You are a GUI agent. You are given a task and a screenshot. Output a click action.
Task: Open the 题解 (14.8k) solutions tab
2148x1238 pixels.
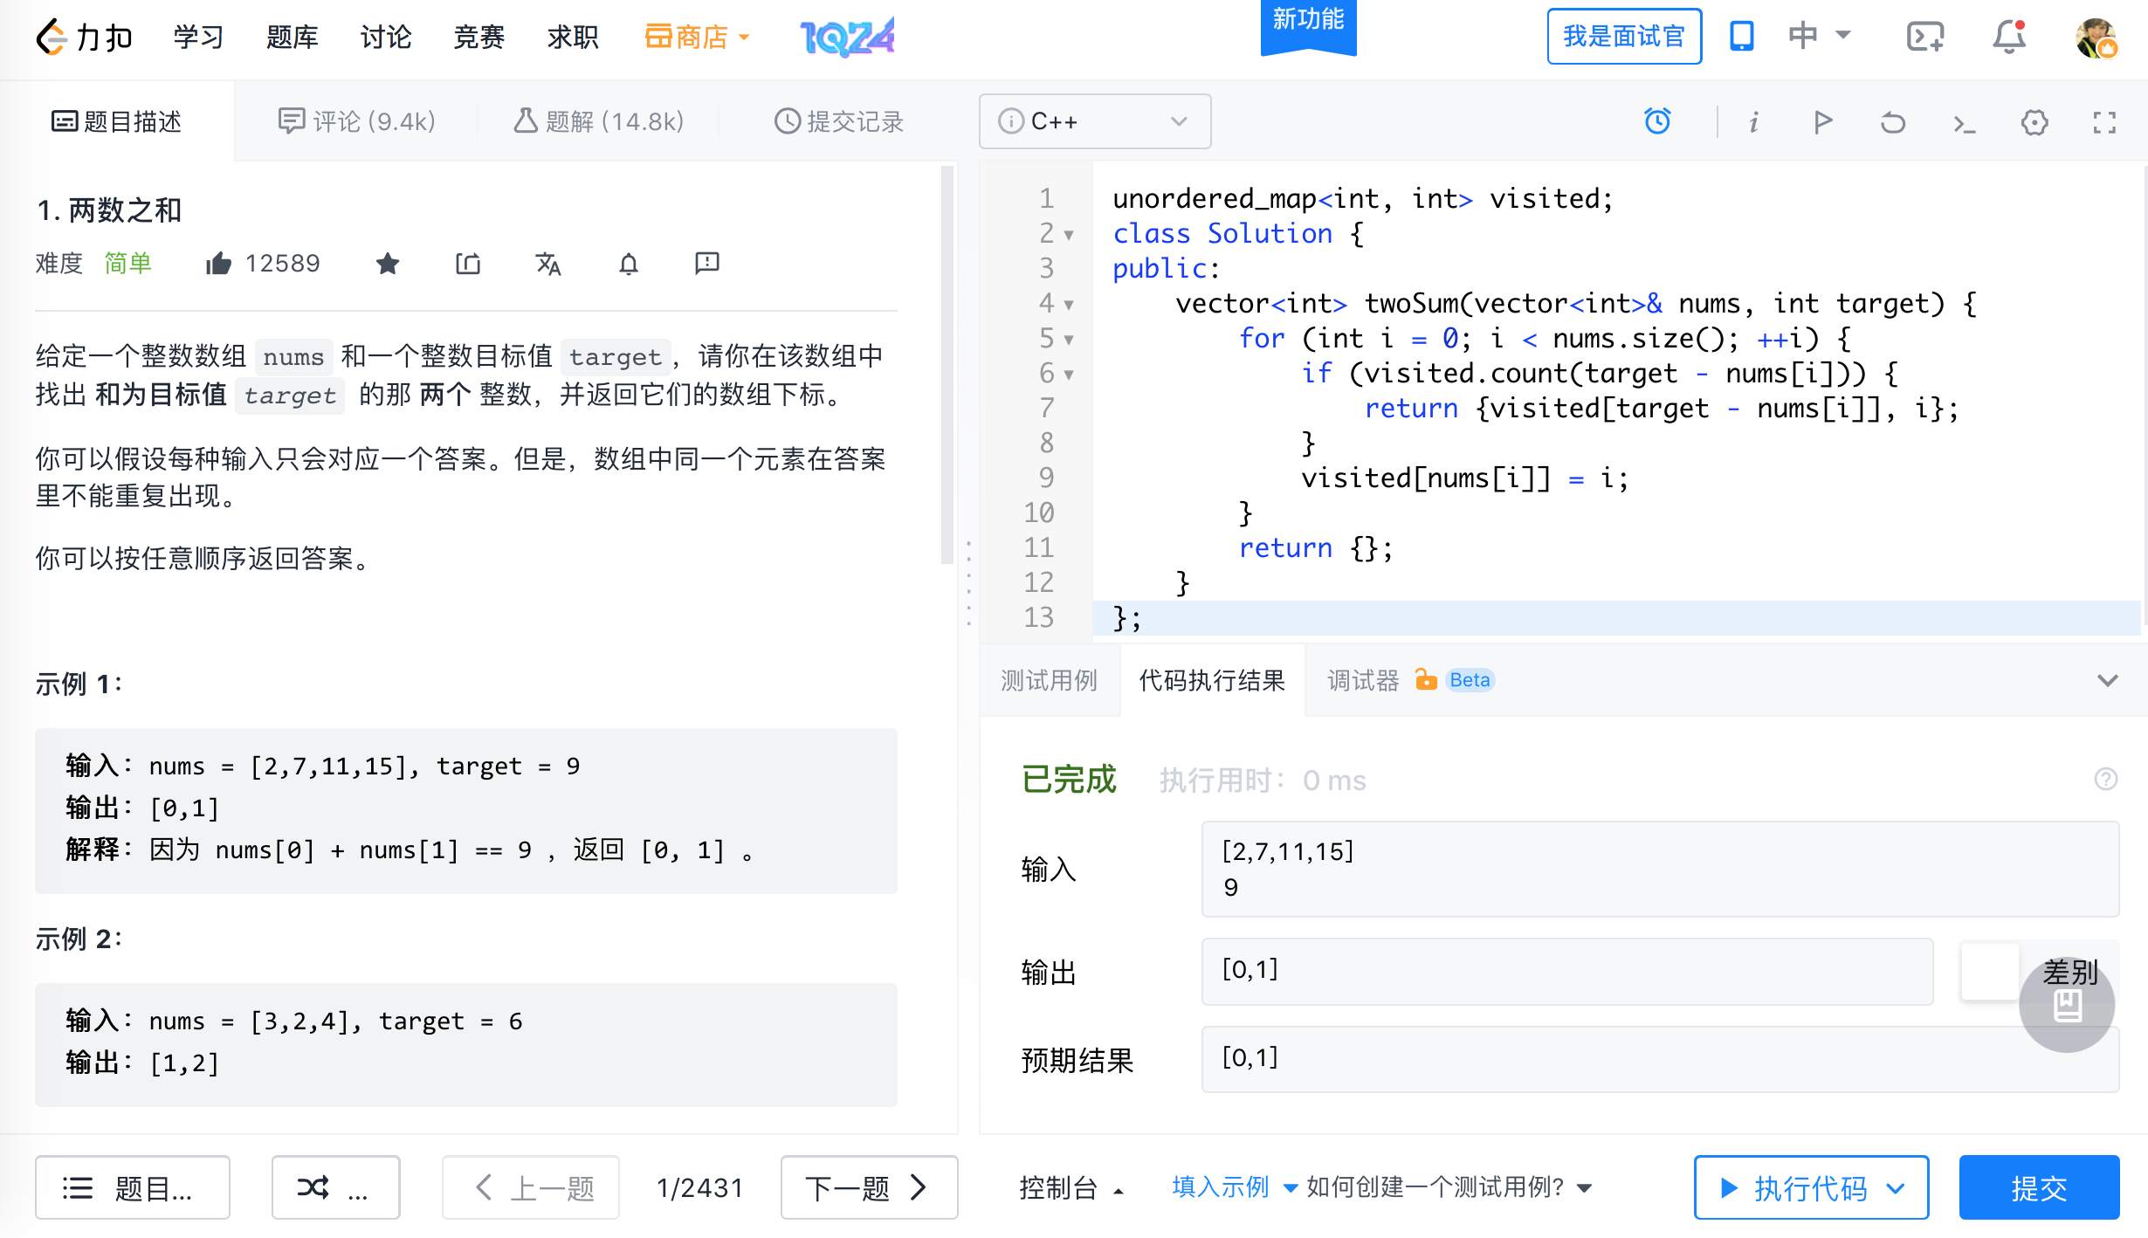(599, 121)
